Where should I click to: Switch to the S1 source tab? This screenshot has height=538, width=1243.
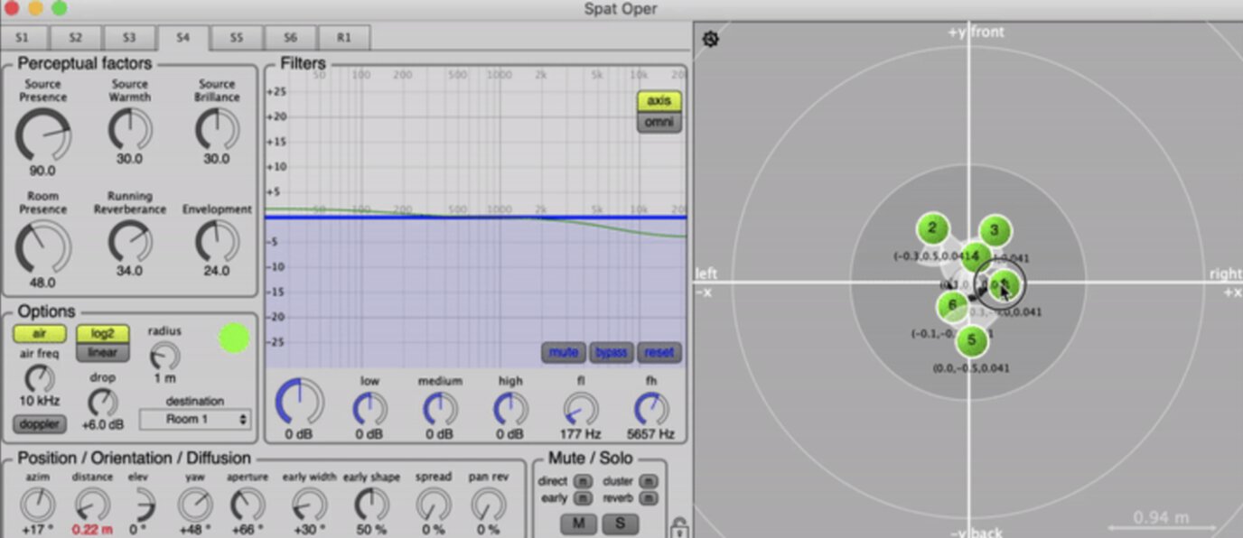tap(22, 38)
